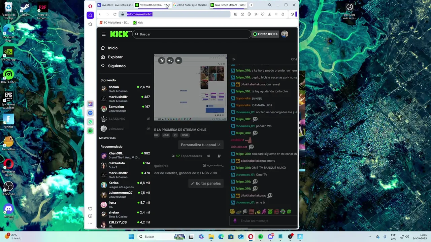Image resolution: width=431 pixels, height=242 pixels.
Task: Click Opera sidebar history clock icon
Action: [x=90, y=216]
